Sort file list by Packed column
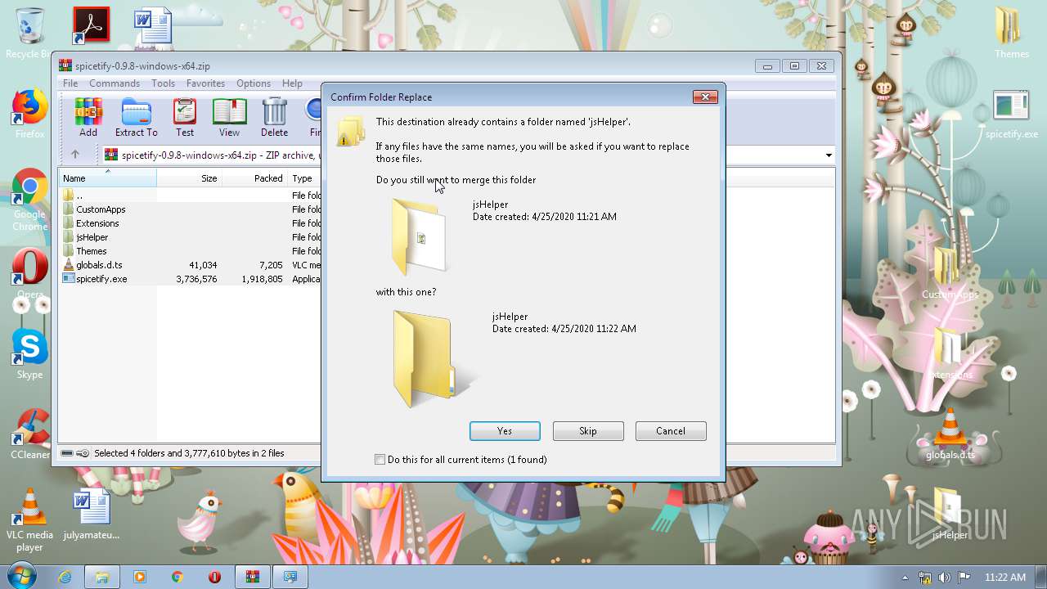Screen dimensions: 1047x589 (x=254, y=178)
